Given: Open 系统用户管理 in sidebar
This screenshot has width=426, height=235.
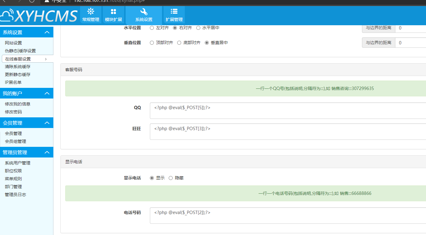Looking at the screenshot, I should point(18,163).
